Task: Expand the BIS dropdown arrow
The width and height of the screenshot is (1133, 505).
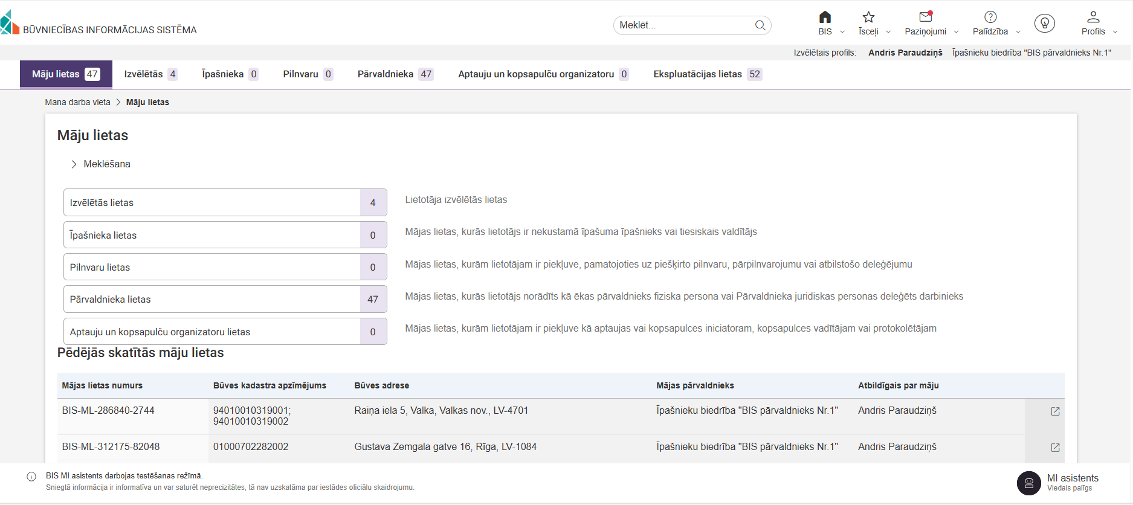Action: 842,32
